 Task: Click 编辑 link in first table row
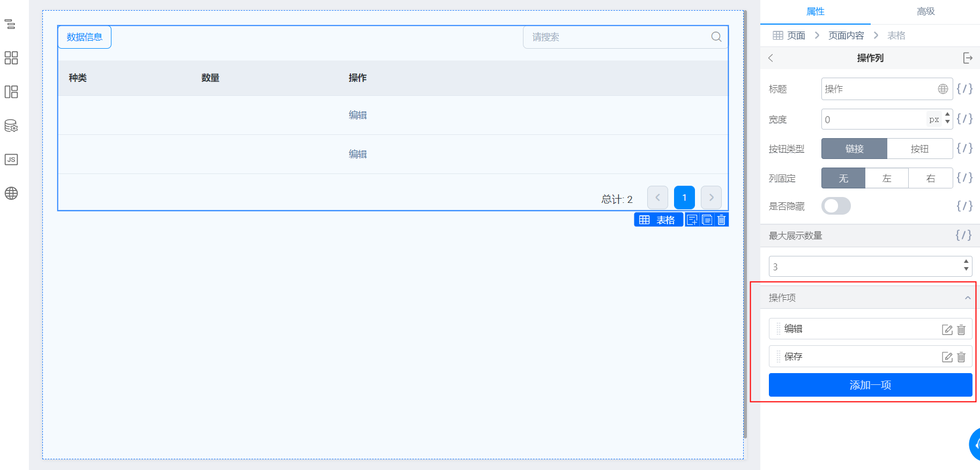[x=358, y=115]
